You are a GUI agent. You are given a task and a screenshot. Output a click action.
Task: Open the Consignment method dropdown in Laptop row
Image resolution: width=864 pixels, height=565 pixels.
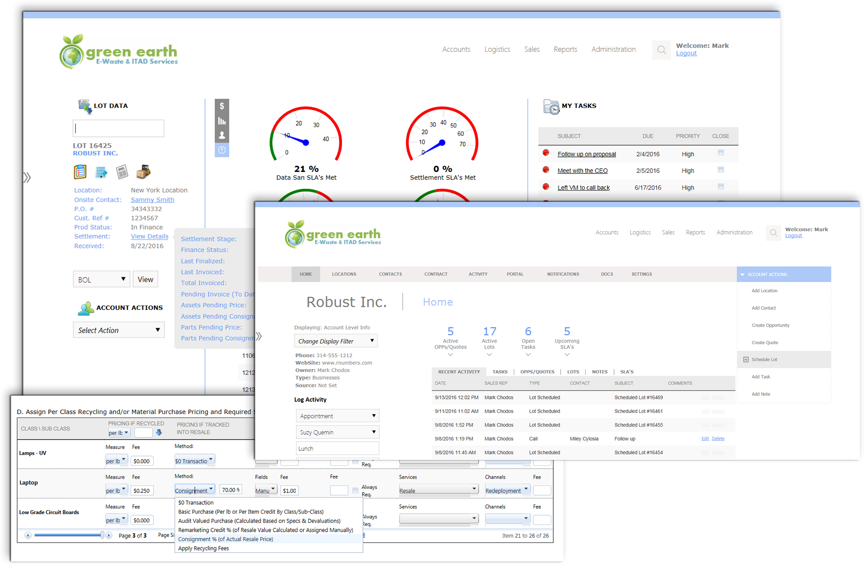(x=195, y=490)
